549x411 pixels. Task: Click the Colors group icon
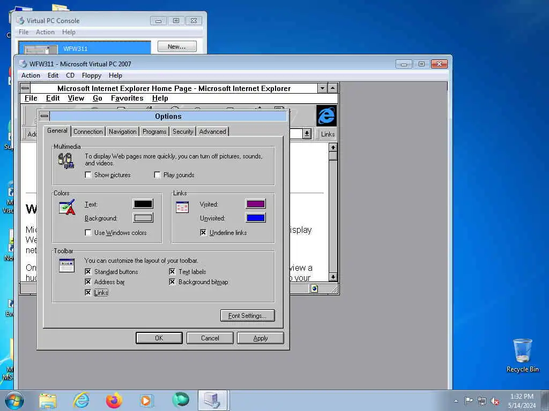click(x=67, y=207)
